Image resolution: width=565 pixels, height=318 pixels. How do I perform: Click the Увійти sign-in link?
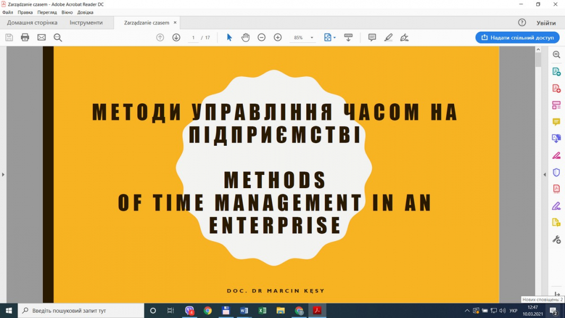click(546, 23)
